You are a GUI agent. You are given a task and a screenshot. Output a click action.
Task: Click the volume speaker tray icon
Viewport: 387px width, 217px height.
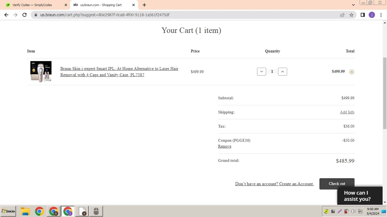point(353,211)
